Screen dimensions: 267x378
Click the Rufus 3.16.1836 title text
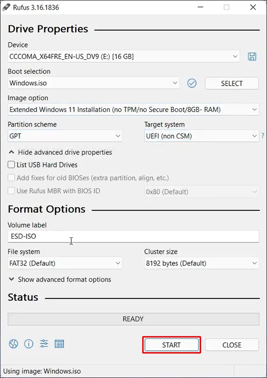[36, 8]
